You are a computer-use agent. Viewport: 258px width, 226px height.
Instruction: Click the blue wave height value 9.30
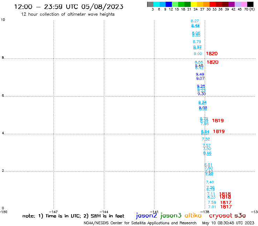coord(202,94)
